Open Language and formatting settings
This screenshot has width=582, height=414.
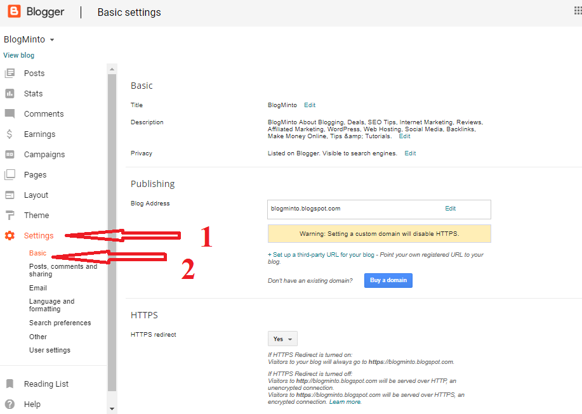point(51,305)
